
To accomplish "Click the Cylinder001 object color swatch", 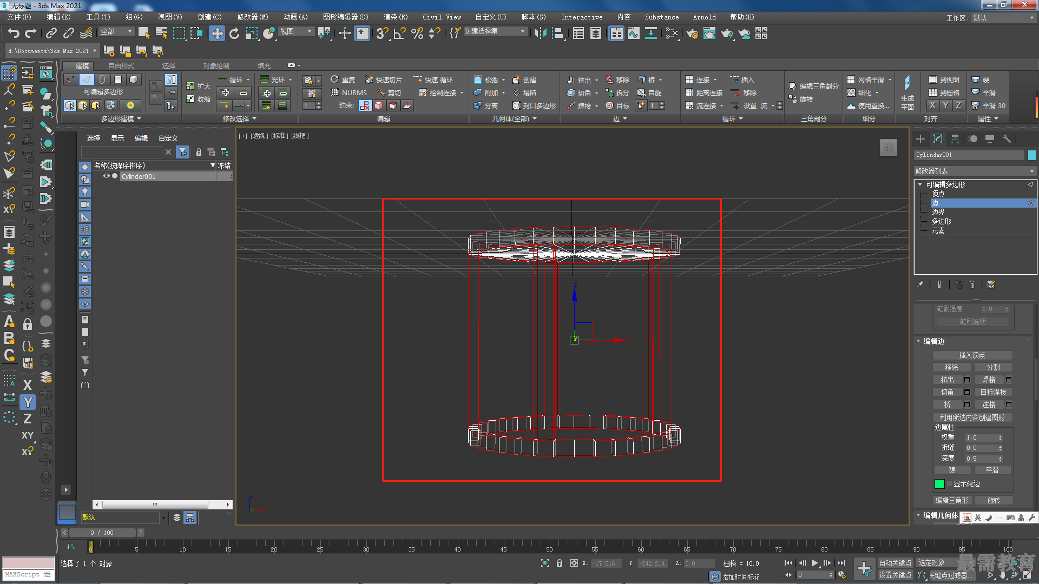I will point(1032,155).
